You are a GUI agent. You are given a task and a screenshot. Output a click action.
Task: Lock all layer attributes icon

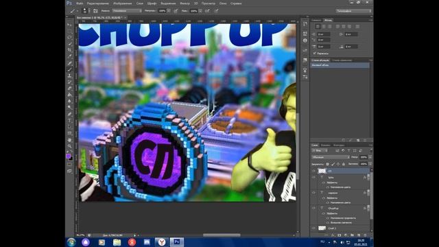[x=344, y=164]
